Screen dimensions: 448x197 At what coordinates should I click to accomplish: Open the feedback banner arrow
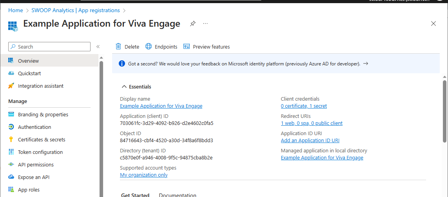(x=365, y=64)
